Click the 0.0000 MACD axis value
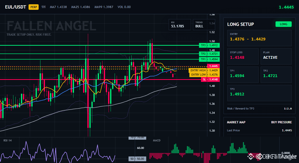This screenshot has width=299, height=163. [x=286, y=153]
